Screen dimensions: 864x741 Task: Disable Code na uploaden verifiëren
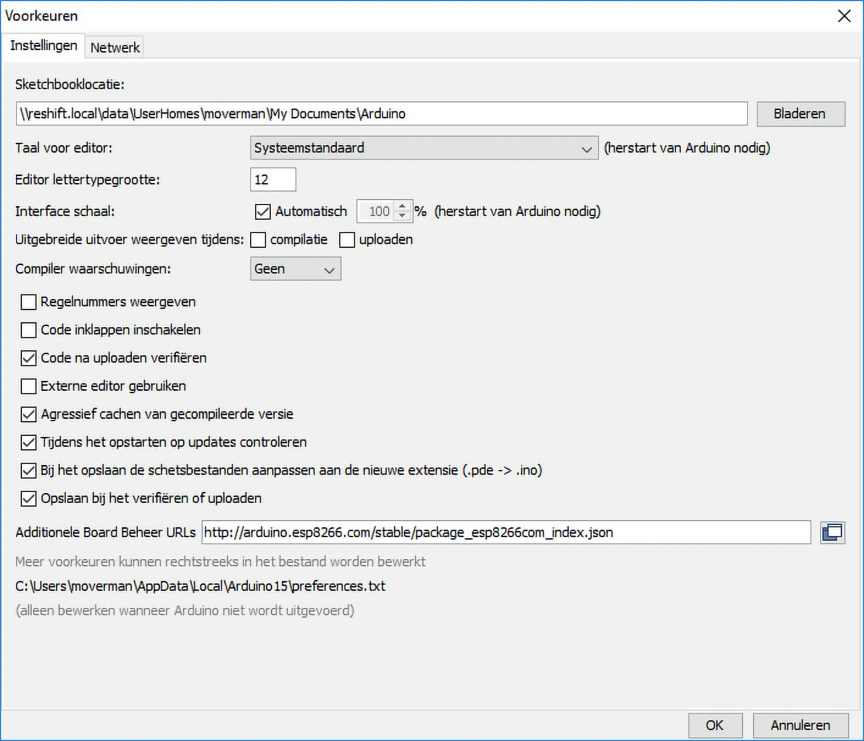(x=28, y=358)
